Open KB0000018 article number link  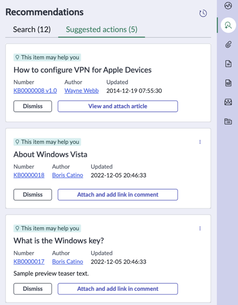29,175
